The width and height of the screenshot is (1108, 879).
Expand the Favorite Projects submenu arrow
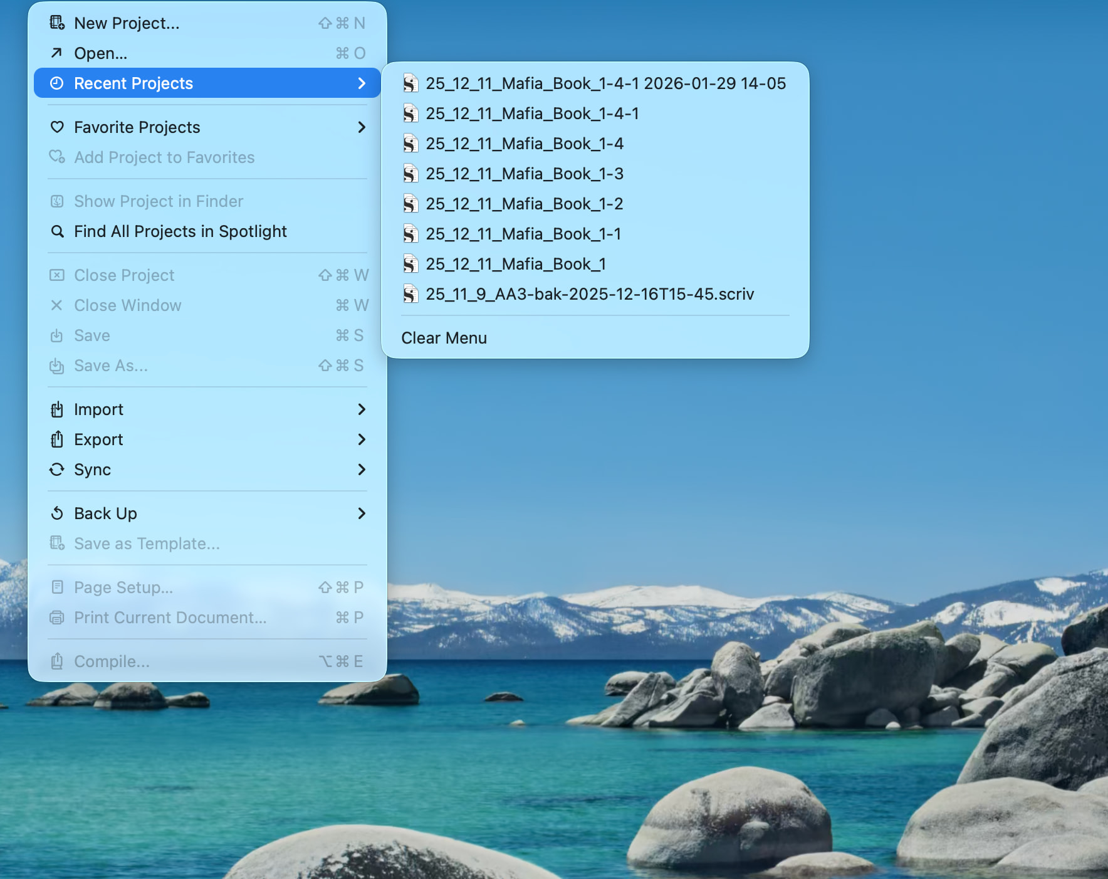[x=361, y=127]
